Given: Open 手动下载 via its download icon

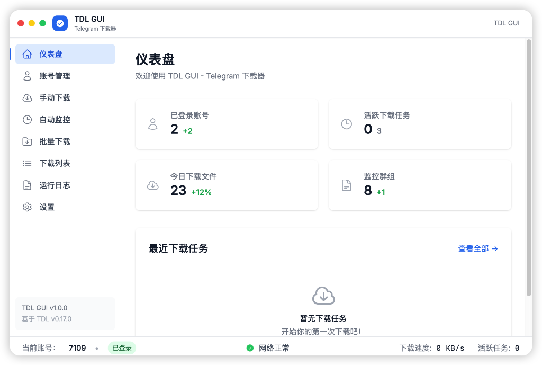Looking at the screenshot, I should pyautogui.click(x=27, y=97).
